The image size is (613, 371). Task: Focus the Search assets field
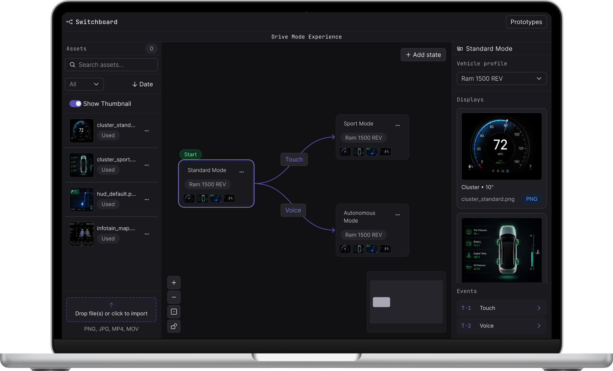coord(111,65)
